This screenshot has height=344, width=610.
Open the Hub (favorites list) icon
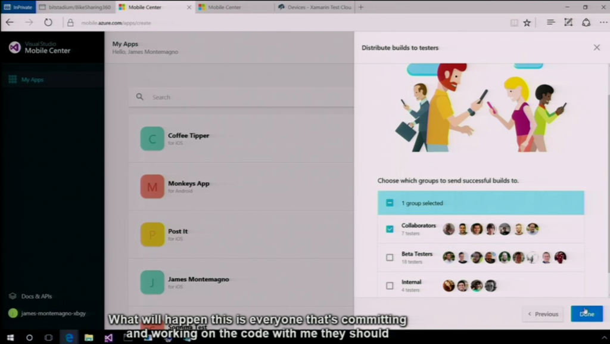550,23
